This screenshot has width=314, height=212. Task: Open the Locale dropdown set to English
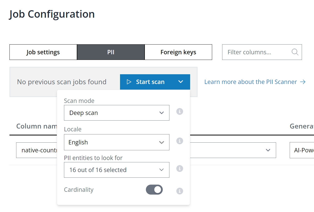pos(116,142)
